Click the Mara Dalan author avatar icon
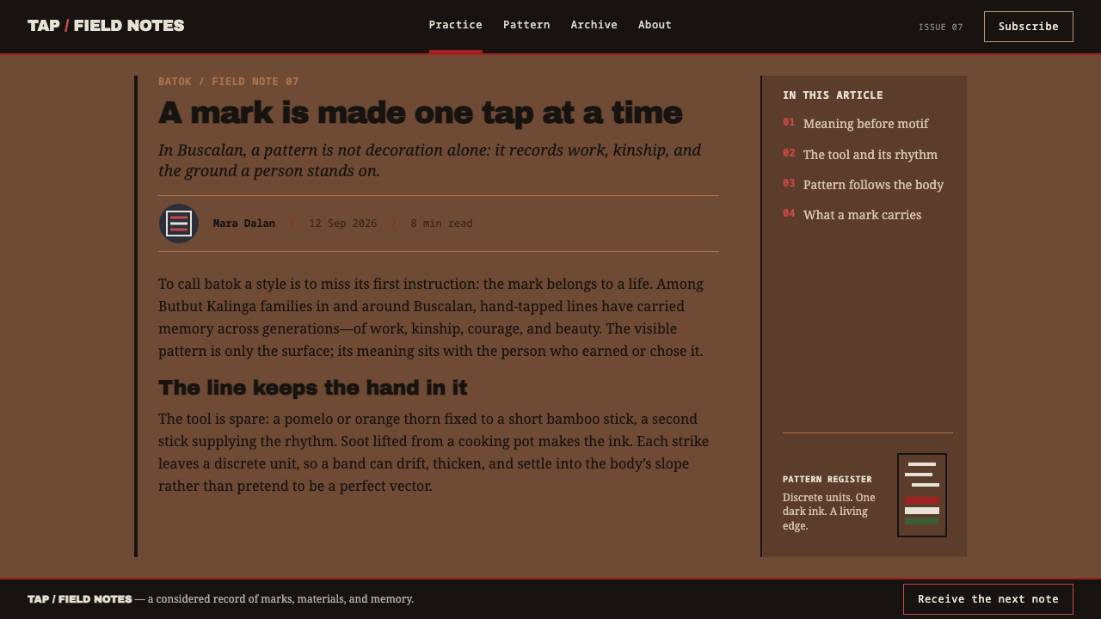The height and width of the screenshot is (619, 1101). 179,224
